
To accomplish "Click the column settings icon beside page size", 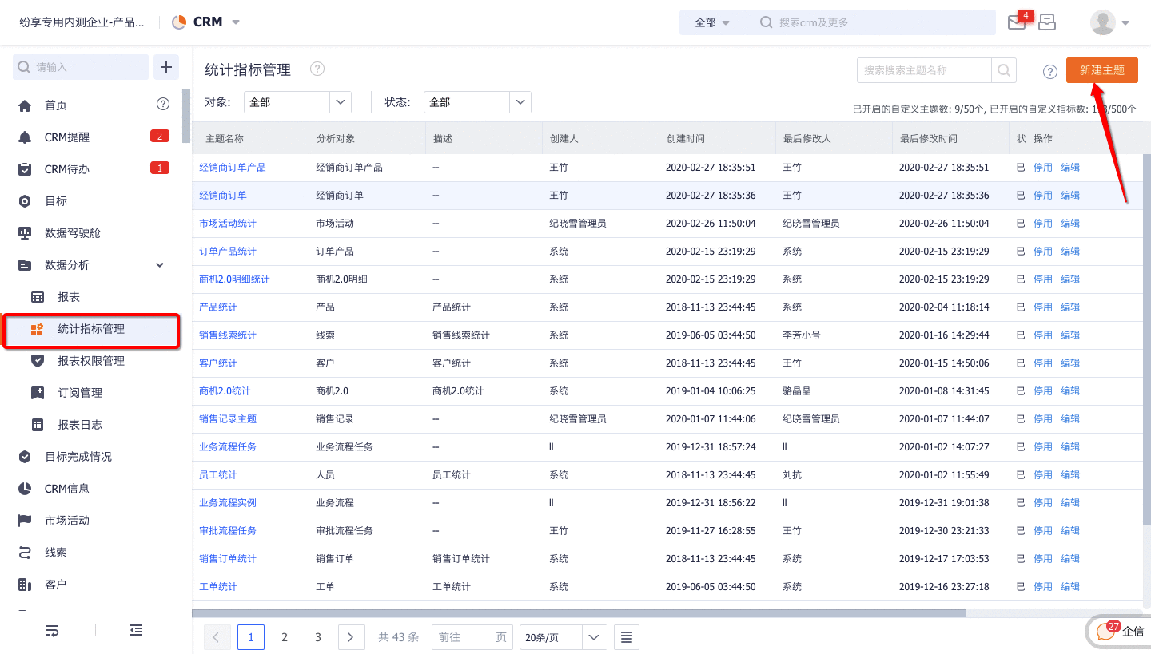I will pyautogui.click(x=627, y=637).
